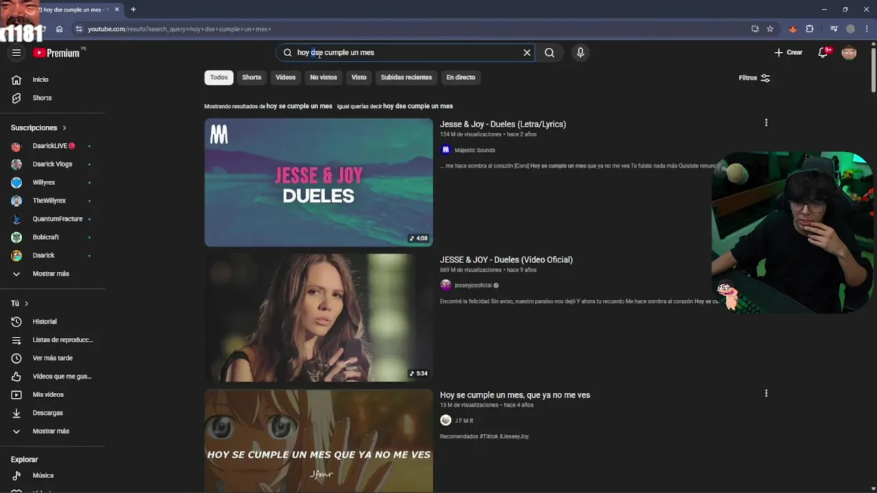This screenshot has height=493, width=877.
Task: Select the Todos filter chip
Action: coord(219,77)
